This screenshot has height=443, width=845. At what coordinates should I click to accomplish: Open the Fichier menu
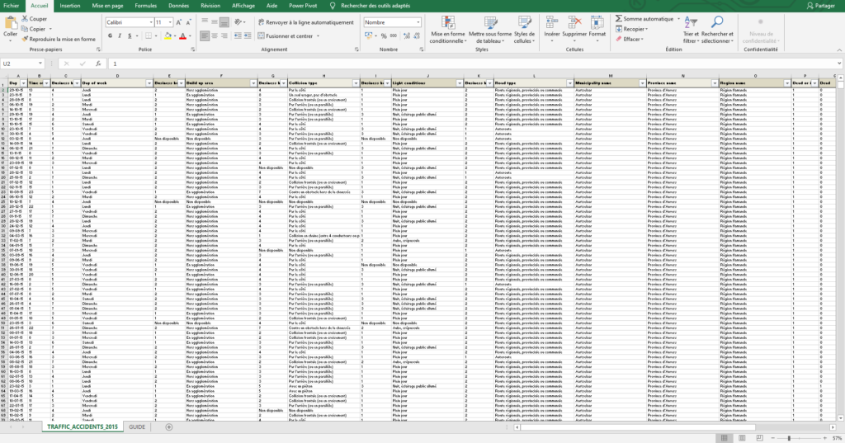[x=11, y=6]
